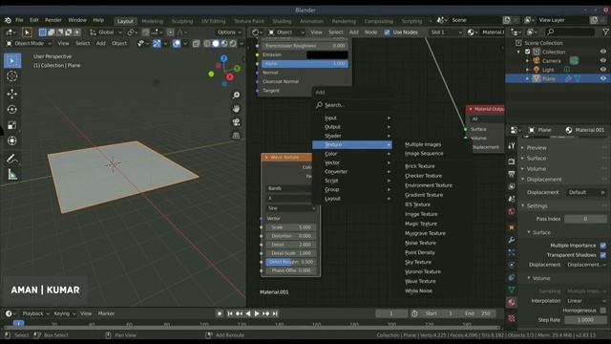The image size is (611, 344).
Task: Open the File menu
Action: [x=19, y=20]
